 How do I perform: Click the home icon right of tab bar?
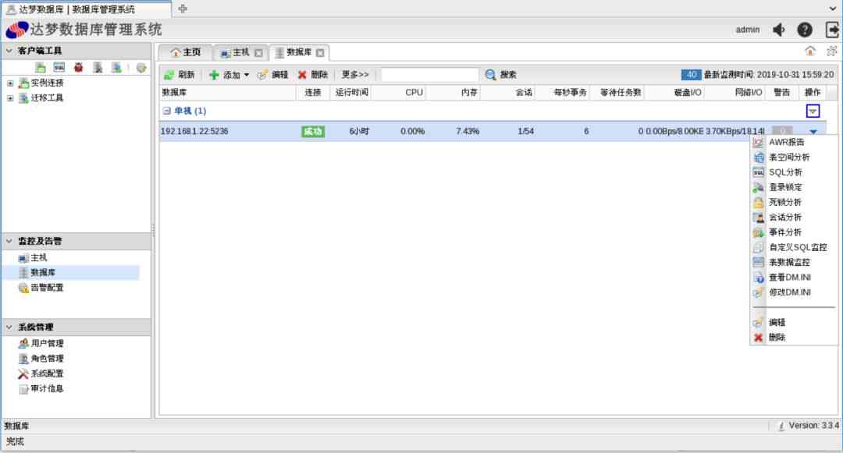point(810,51)
